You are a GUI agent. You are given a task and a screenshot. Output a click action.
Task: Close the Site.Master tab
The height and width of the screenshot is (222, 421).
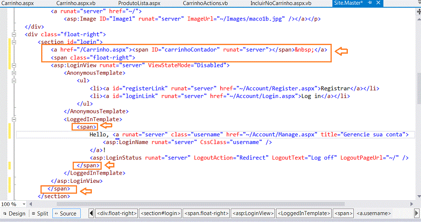(x=378, y=3)
